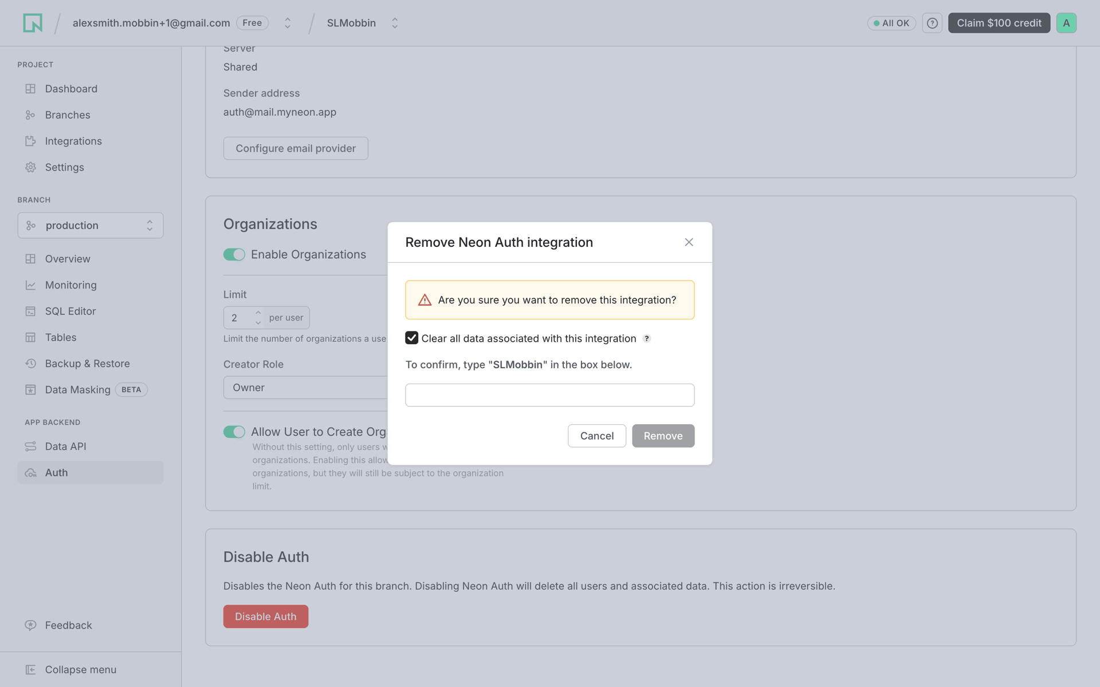Screen dimensions: 1100x687
Task: Click the Integrations puzzle icon
Action: tap(30, 141)
